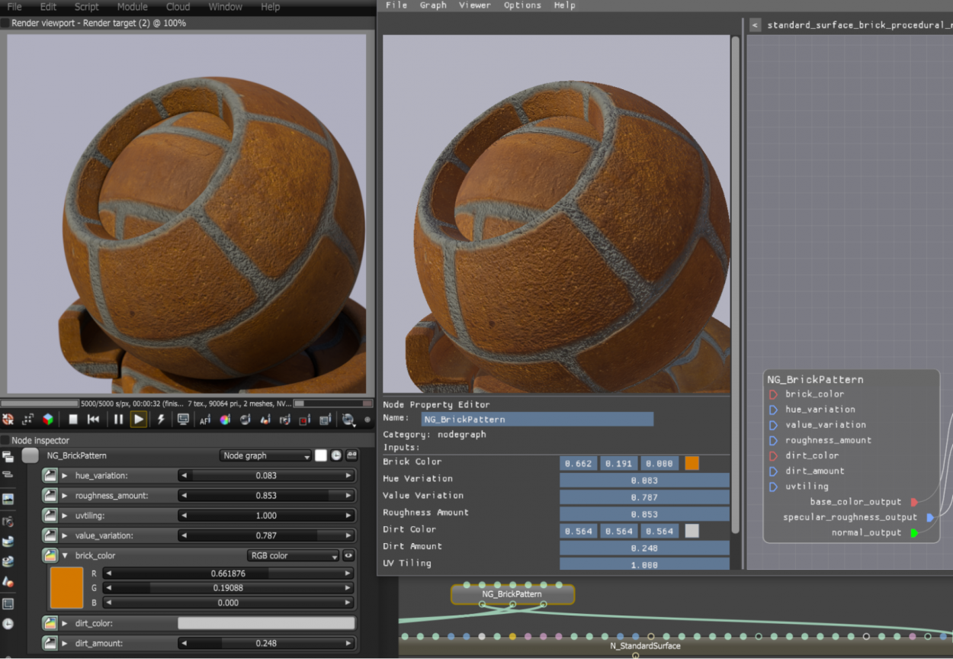
Task: Activate the lightning bolt render trigger icon
Action: 160,419
